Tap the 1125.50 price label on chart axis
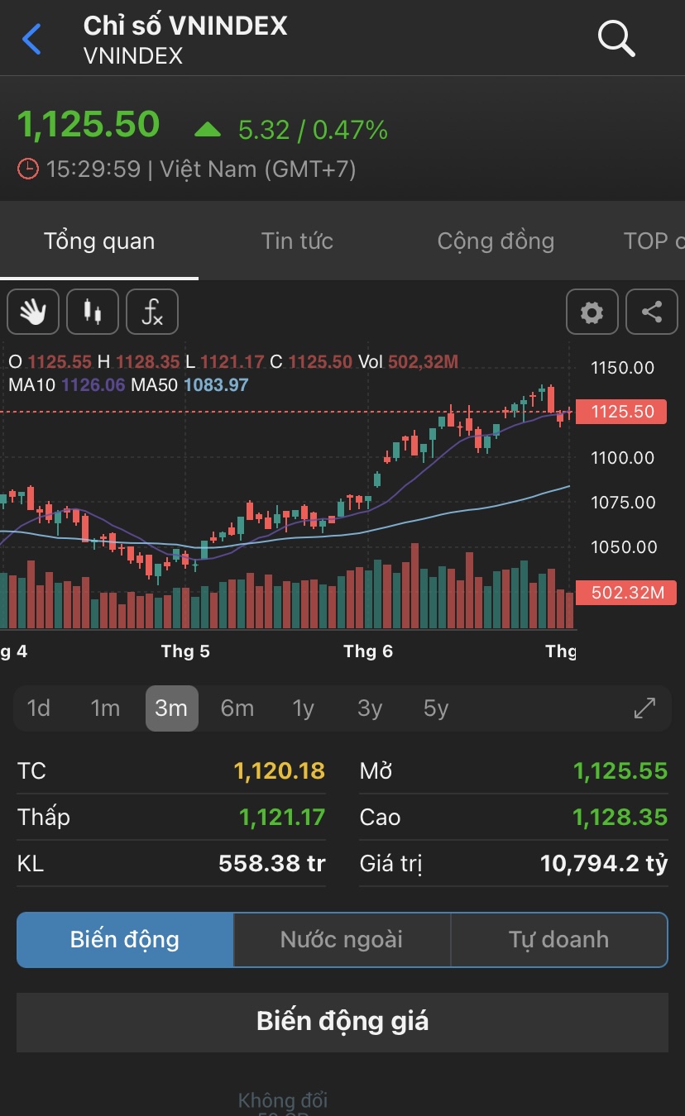 click(x=621, y=412)
